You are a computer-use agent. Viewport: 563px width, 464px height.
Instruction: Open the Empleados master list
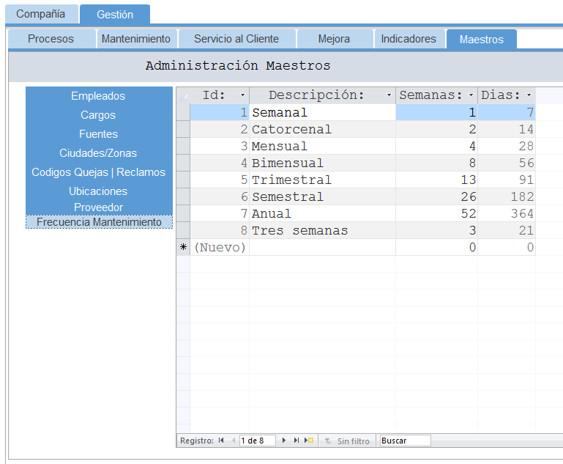tap(98, 96)
